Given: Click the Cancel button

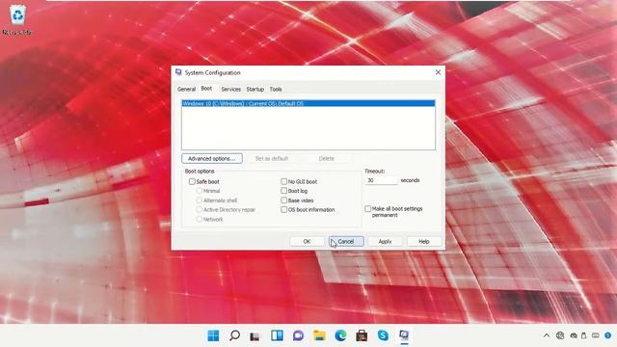Looking at the screenshot, I should tap(346, 242).
